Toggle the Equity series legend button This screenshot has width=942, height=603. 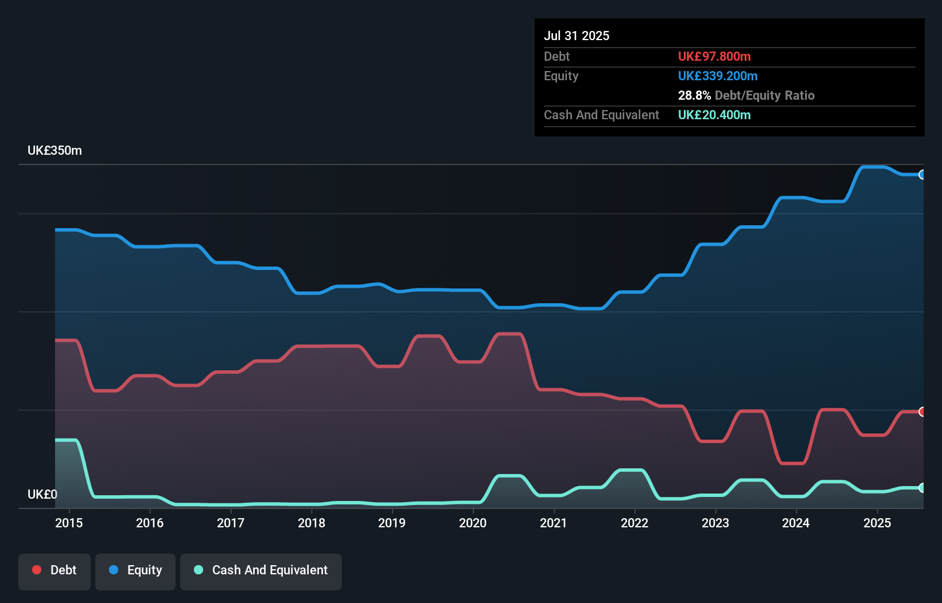tap(135, 571)
